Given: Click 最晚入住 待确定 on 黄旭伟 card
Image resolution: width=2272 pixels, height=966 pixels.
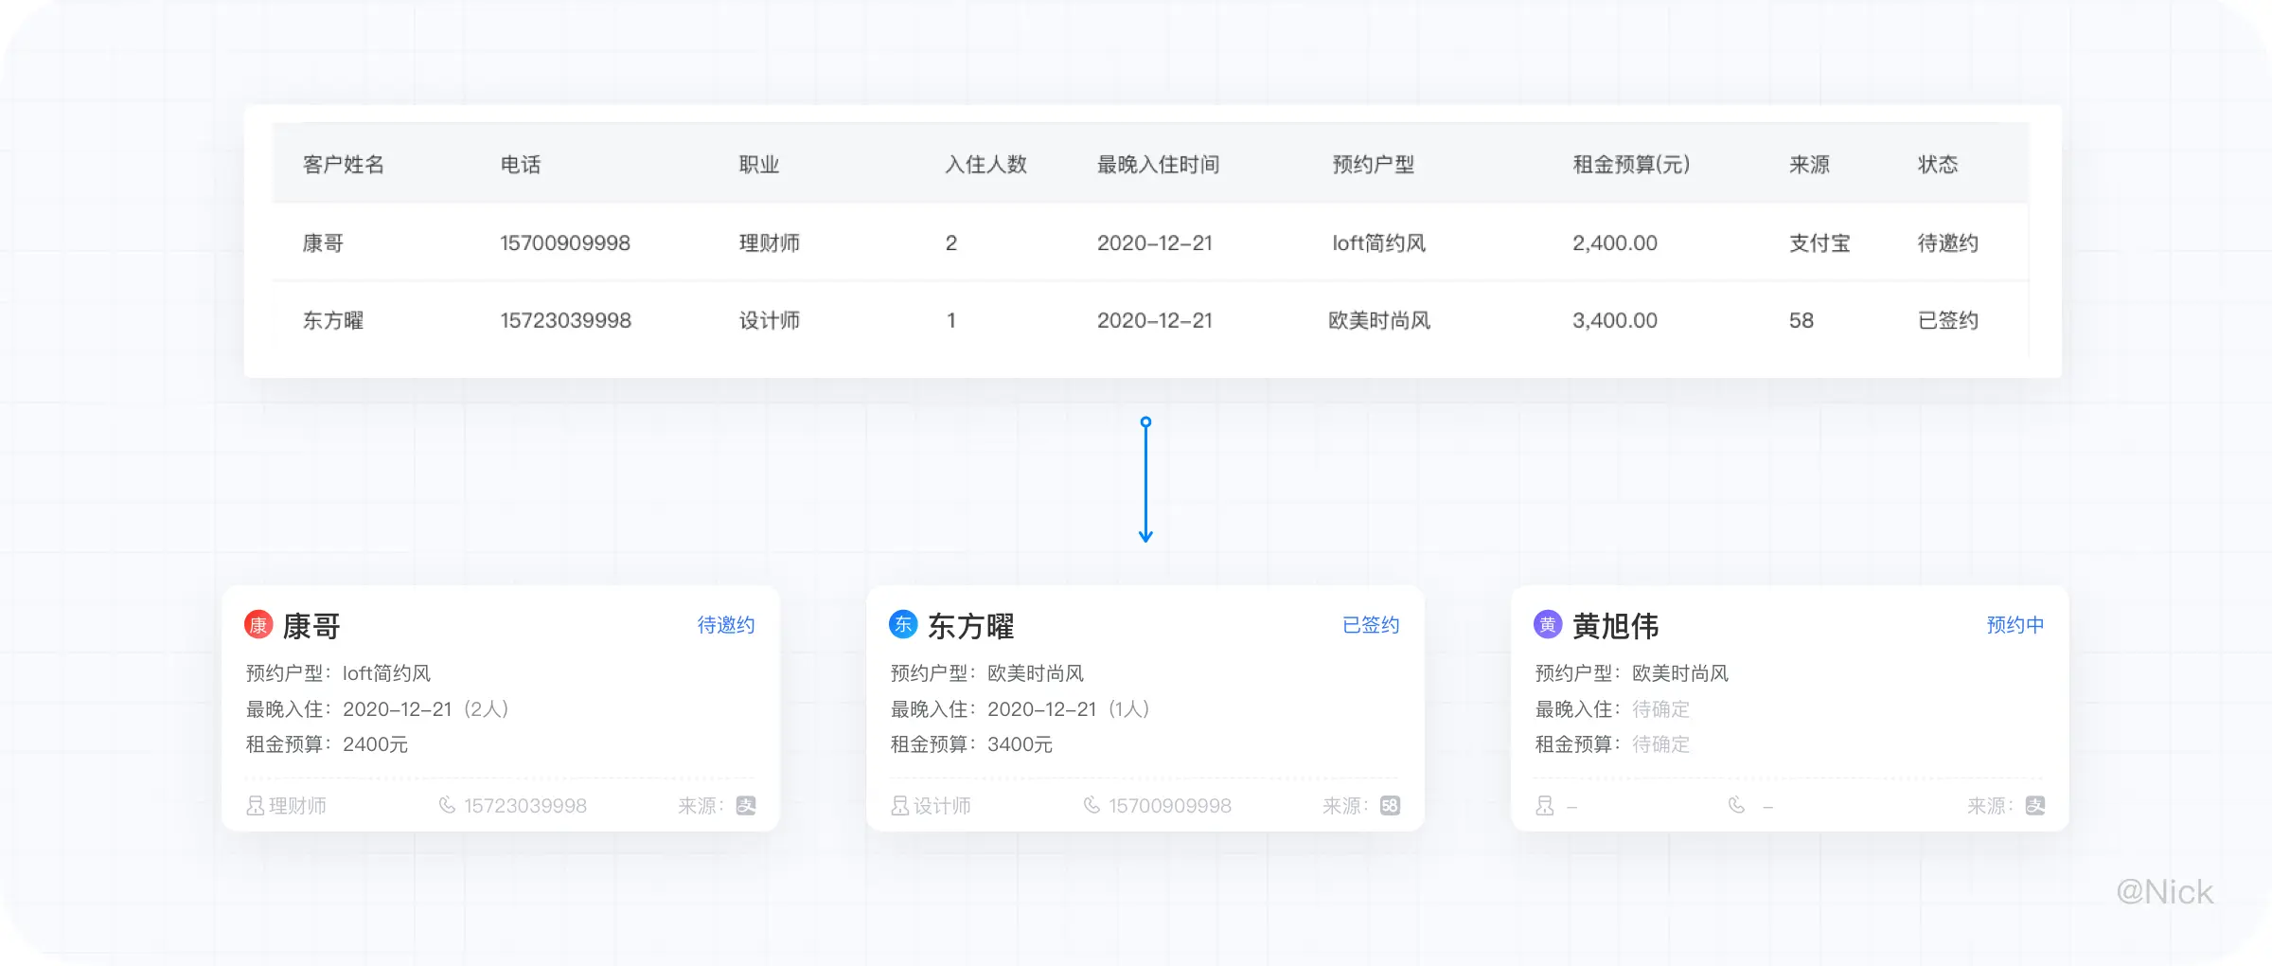Looking at the screenshot, I should coord(1612,709).
